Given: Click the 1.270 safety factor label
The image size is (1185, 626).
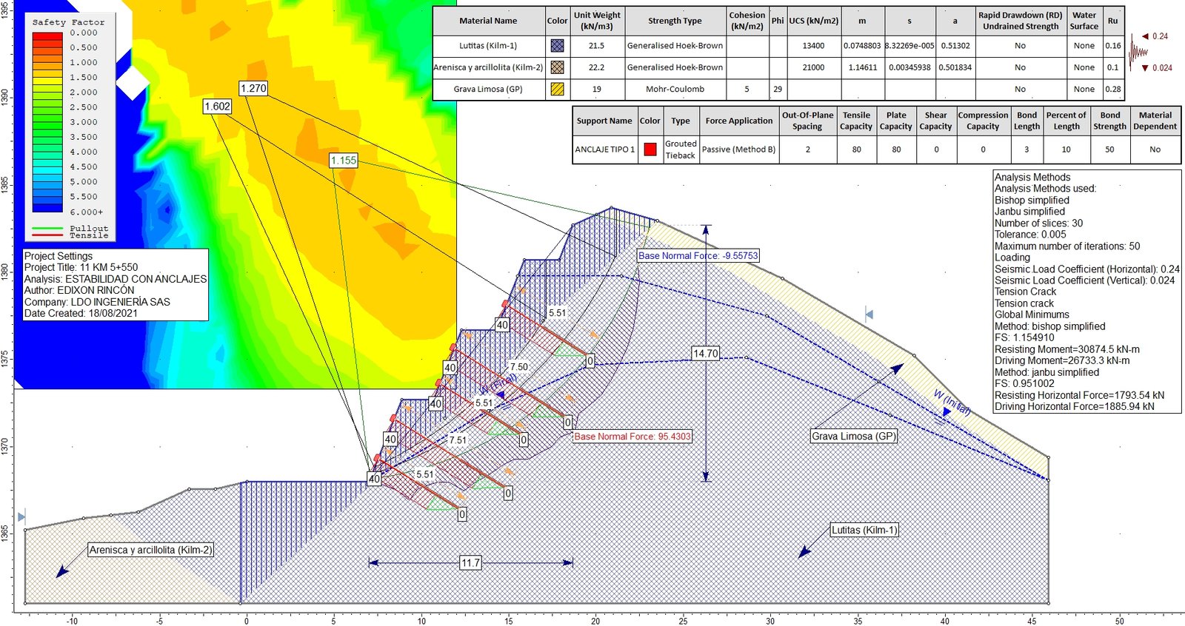Looking at the screenshot, I should click(x=253, y=88).
